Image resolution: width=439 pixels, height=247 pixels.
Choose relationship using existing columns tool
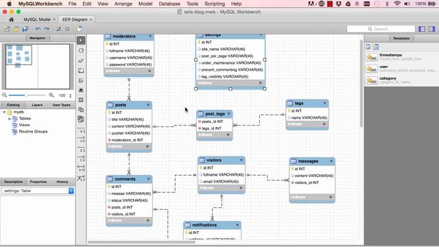pyautogui.click(x=81, y=178)
